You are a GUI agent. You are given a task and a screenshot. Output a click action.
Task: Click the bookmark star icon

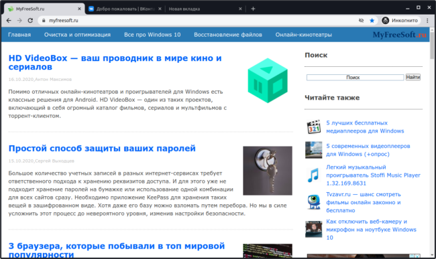tap(372, 21)
